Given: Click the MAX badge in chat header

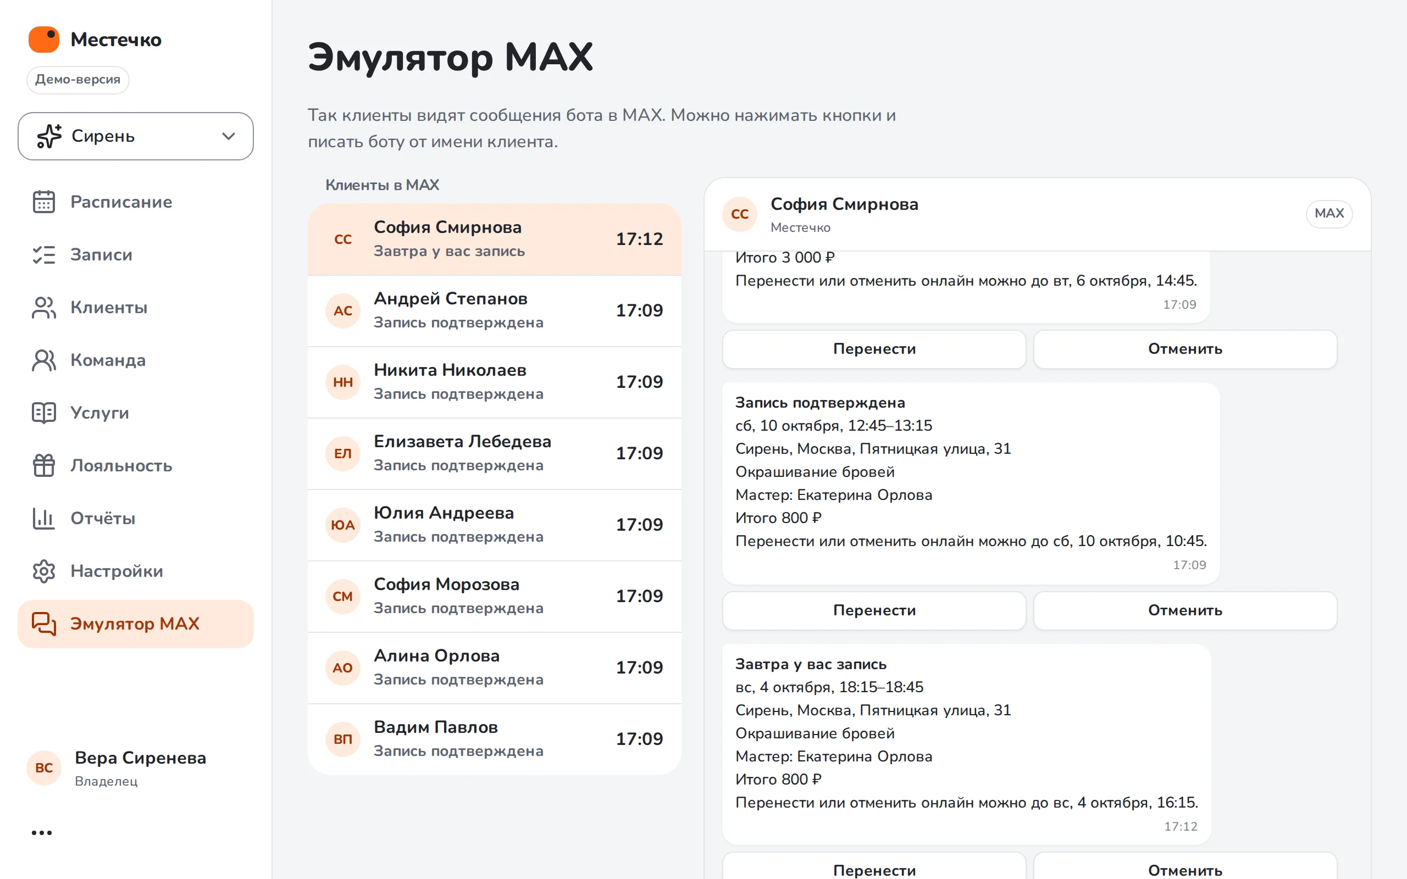Looking at the screenshot, I should tap(1328, 213).
